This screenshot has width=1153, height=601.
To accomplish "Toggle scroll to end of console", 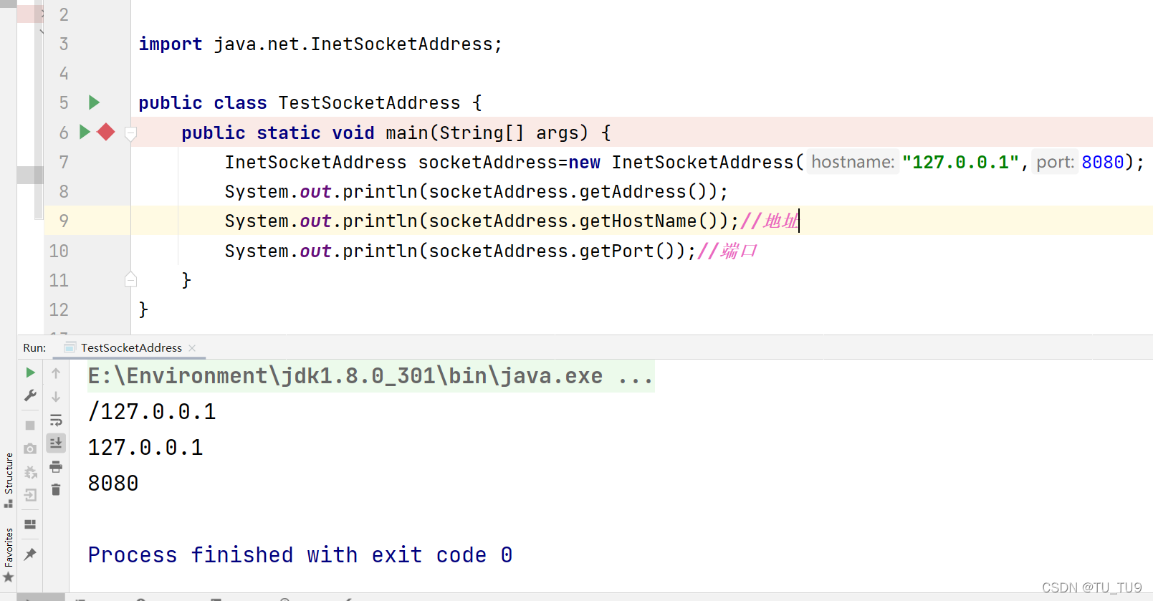I will coord(56,443).
